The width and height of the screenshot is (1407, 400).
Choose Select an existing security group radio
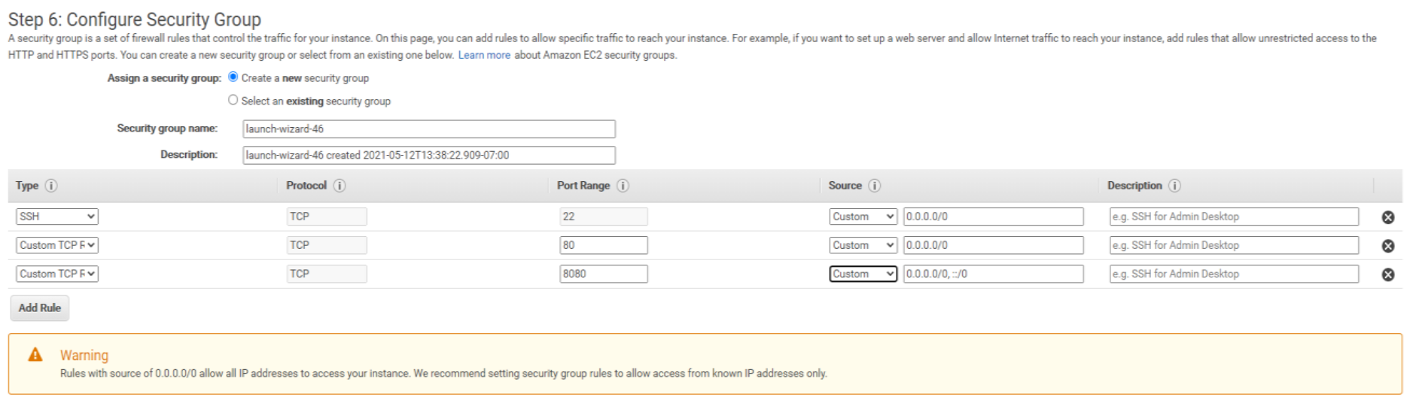(x=233, y=100)
